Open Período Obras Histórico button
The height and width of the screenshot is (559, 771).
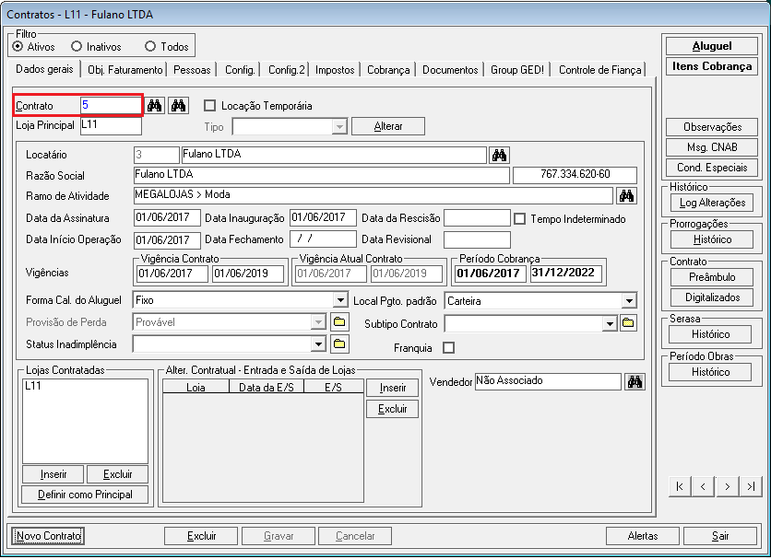(x=710, y=372)
